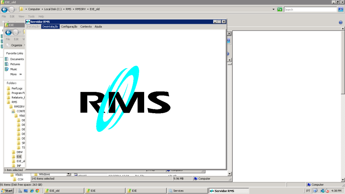Viewport: 345px width, 194px height.
Task: Select the RMSSRV folder in tree
Action: point(19,107)
